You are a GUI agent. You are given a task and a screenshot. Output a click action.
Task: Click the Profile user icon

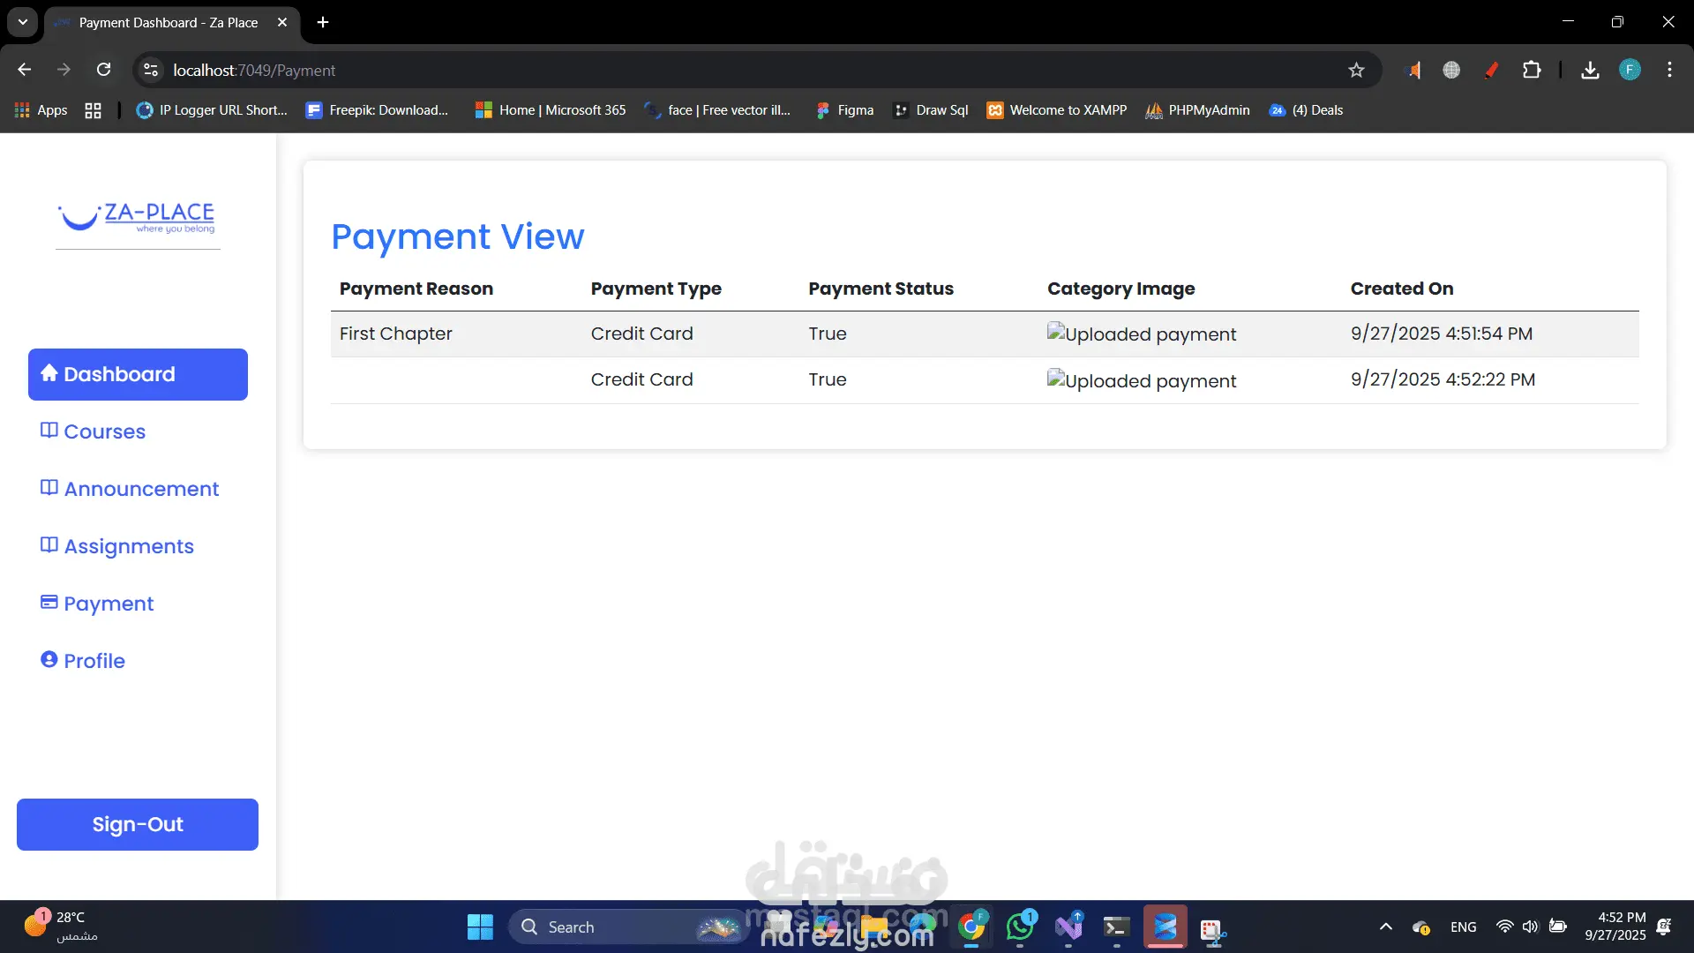pyautogui.click(x=49, y=660)
